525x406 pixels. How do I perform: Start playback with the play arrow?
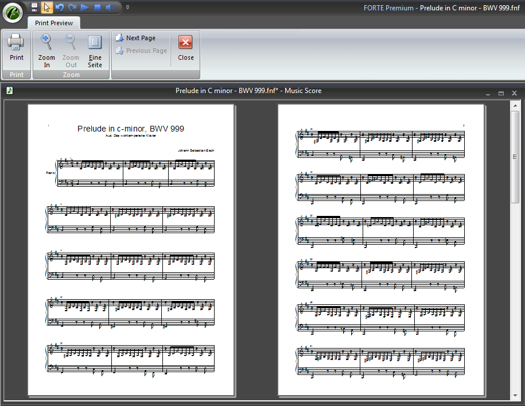pyautogui.click(x=85, y=7)
